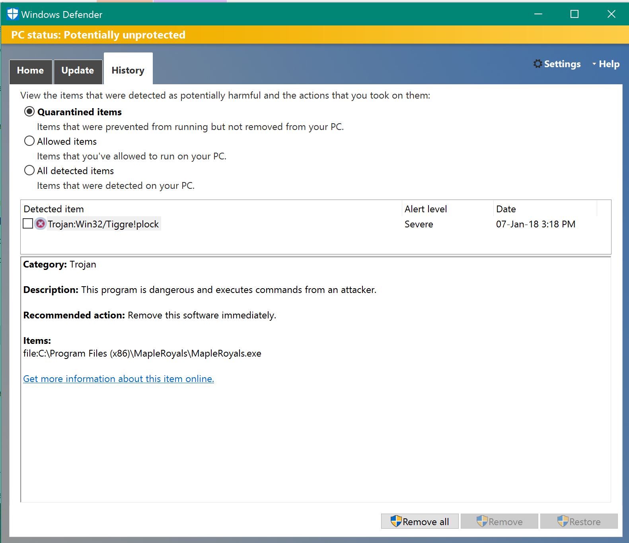The width and height of the screenshot is (629, 543).
Task: Click the MapleRoyals.exe file path text
Action: [x=142, y=353]
